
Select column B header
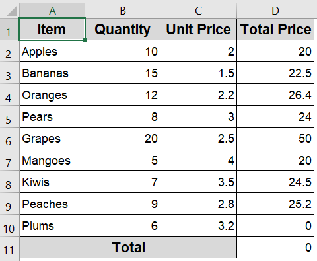click(123, 11)
